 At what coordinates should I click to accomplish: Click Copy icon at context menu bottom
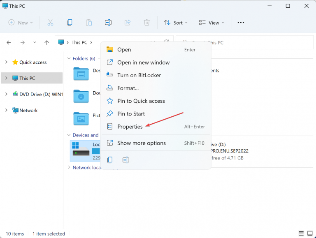pos(110,160)
